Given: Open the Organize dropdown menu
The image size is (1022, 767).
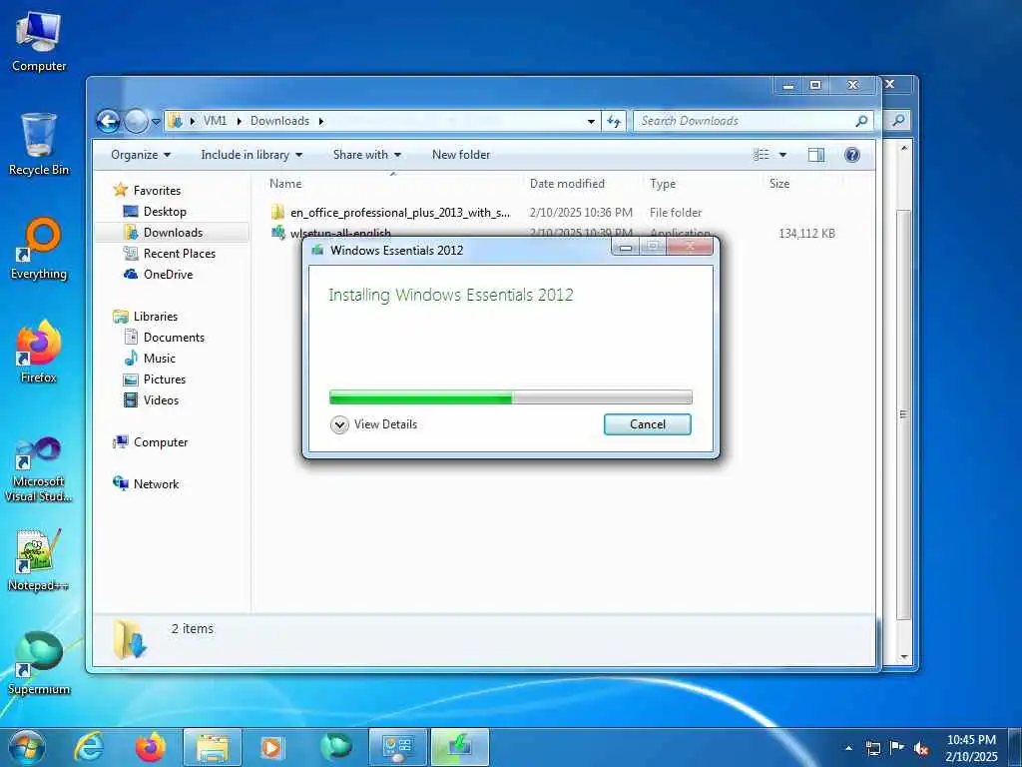Looking at the screenshot, I should coord(141,155).
